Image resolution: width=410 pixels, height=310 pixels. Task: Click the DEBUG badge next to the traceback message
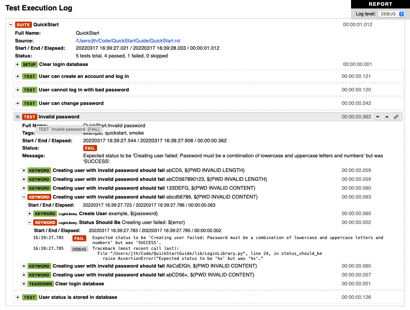[79, 249]
